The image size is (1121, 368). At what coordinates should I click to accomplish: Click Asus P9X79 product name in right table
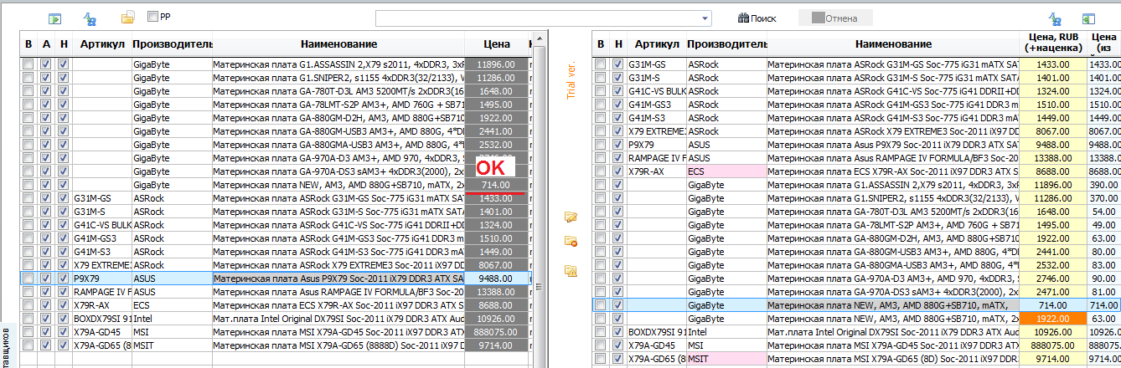coord(893,145)
